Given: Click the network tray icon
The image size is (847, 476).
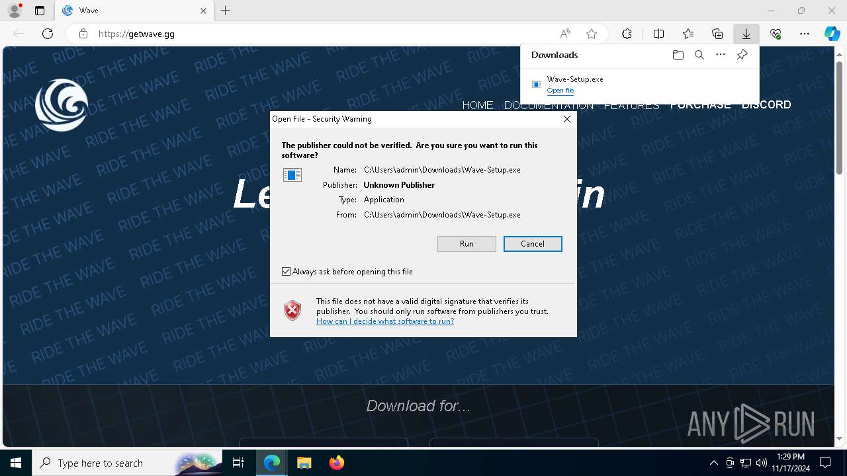Looking at the screenshot, I should point(746,463).
